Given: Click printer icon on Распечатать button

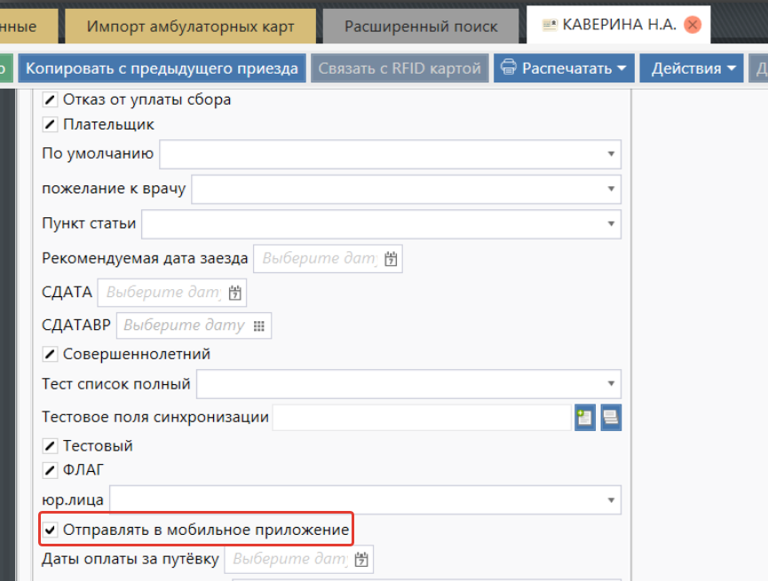Looking at the screenshot, I should click(509, 68).
